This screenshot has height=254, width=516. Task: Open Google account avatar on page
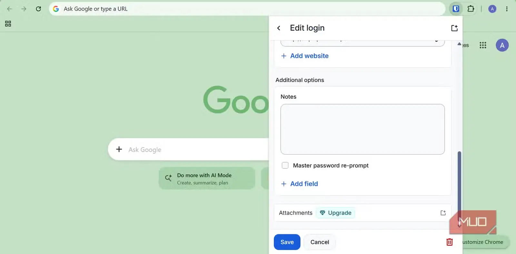click(502, 45)
